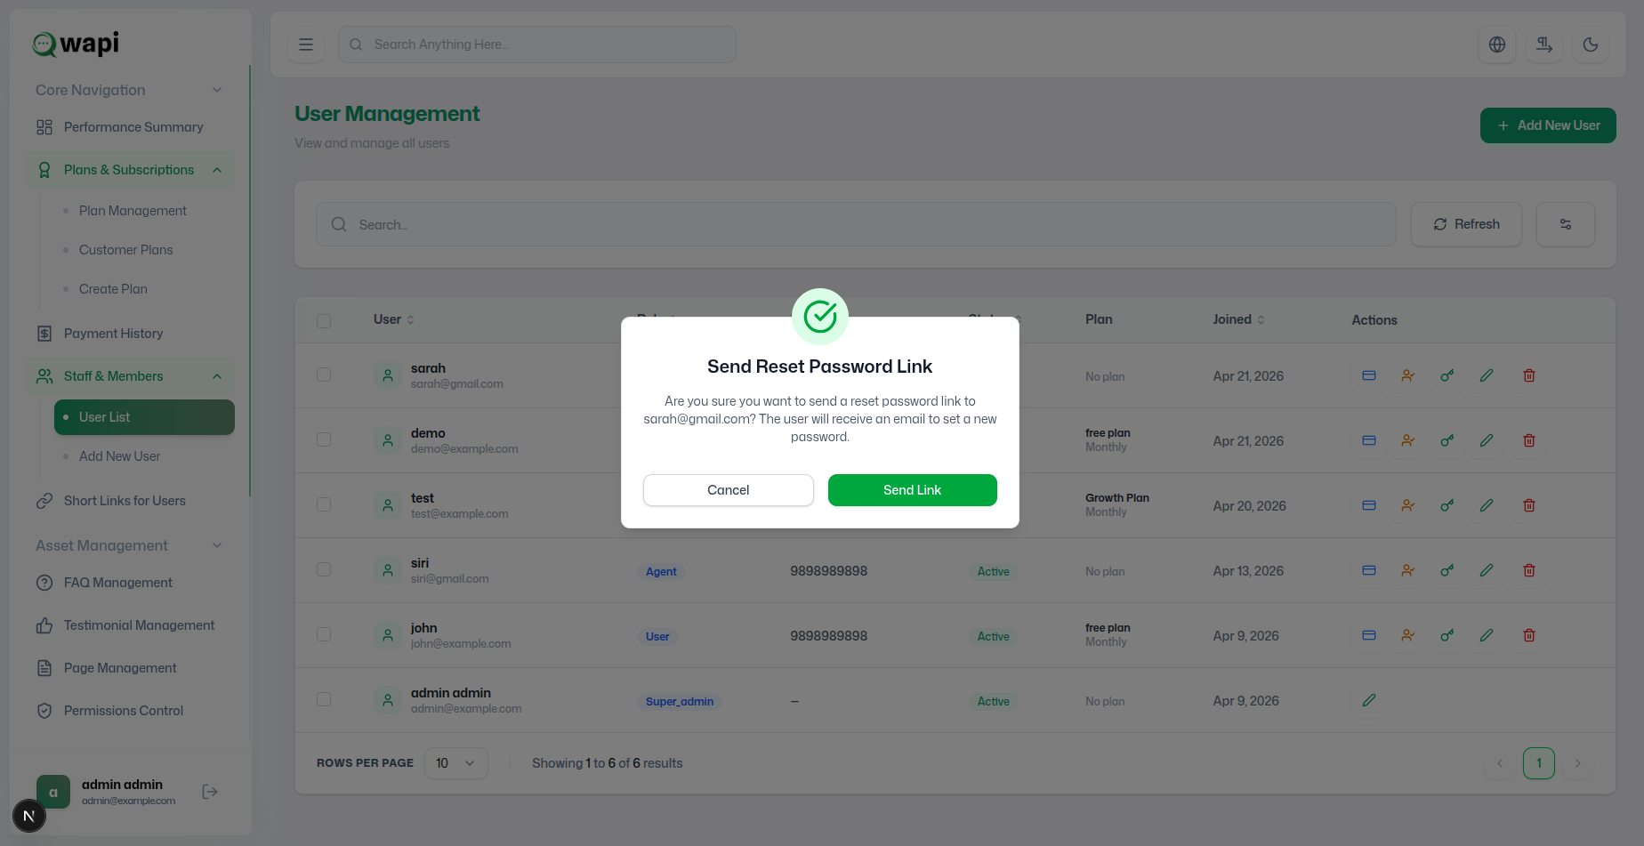Collapse Staff & Members menu
This screenshot has height=846, width=1644.
[129, 376]
